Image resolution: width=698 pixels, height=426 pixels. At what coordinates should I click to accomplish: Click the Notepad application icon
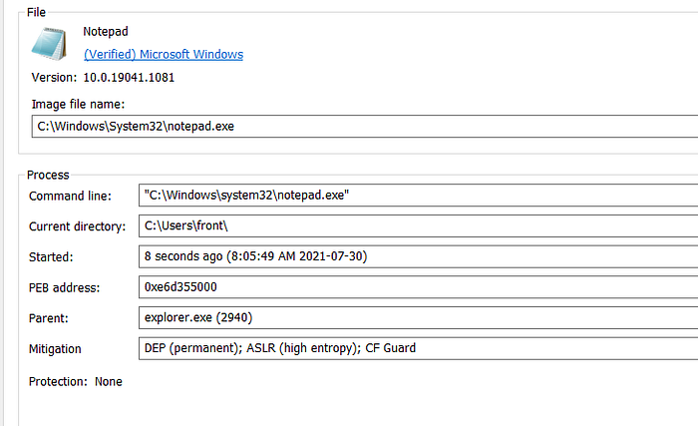pos(49,44)
